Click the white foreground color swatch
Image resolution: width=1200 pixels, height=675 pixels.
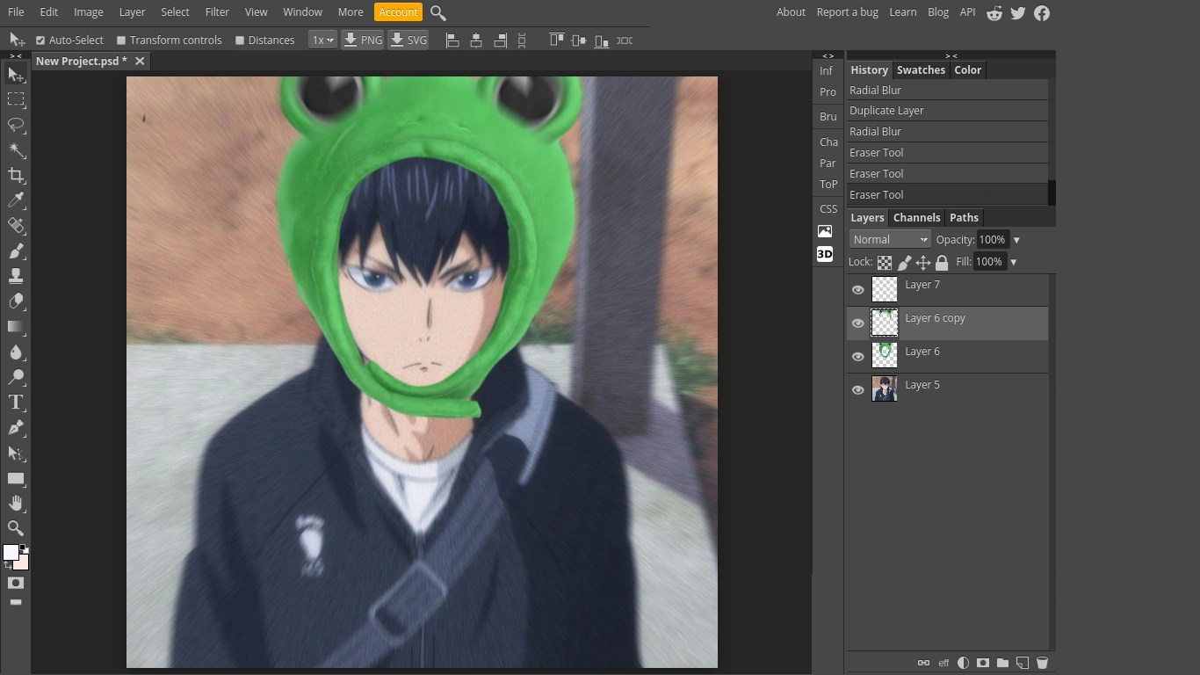pyautogui.click(x=11, y=552)
